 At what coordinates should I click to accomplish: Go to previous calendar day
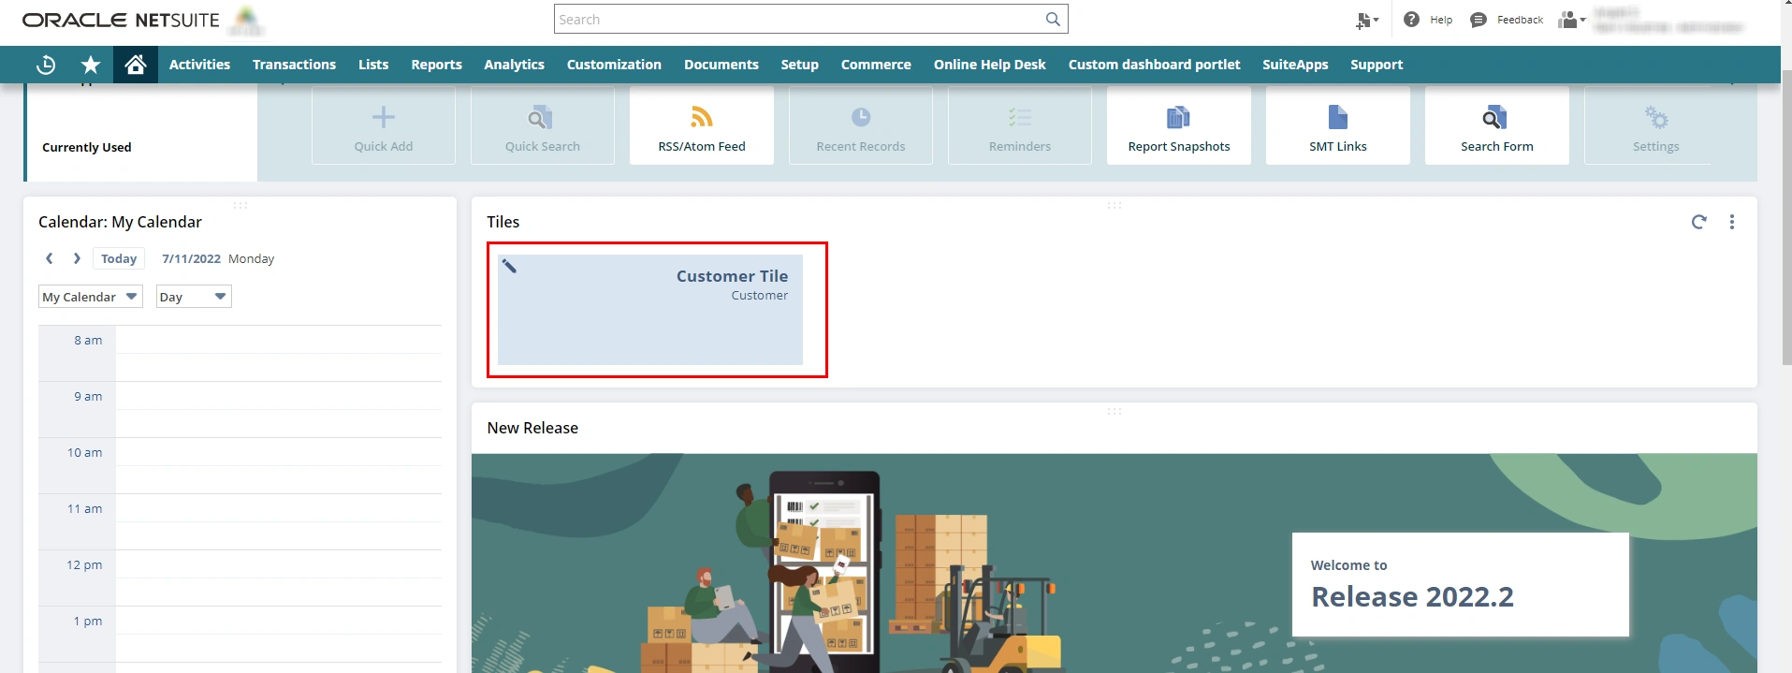(50, 258)
